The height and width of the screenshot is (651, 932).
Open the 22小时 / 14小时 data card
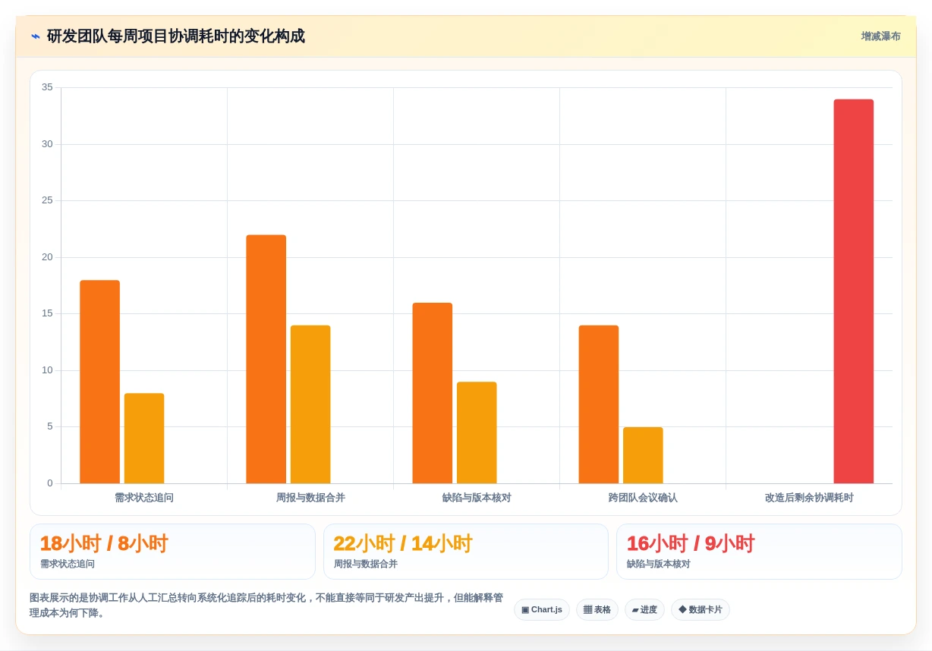pyautogui.click(x=466, y=552)
